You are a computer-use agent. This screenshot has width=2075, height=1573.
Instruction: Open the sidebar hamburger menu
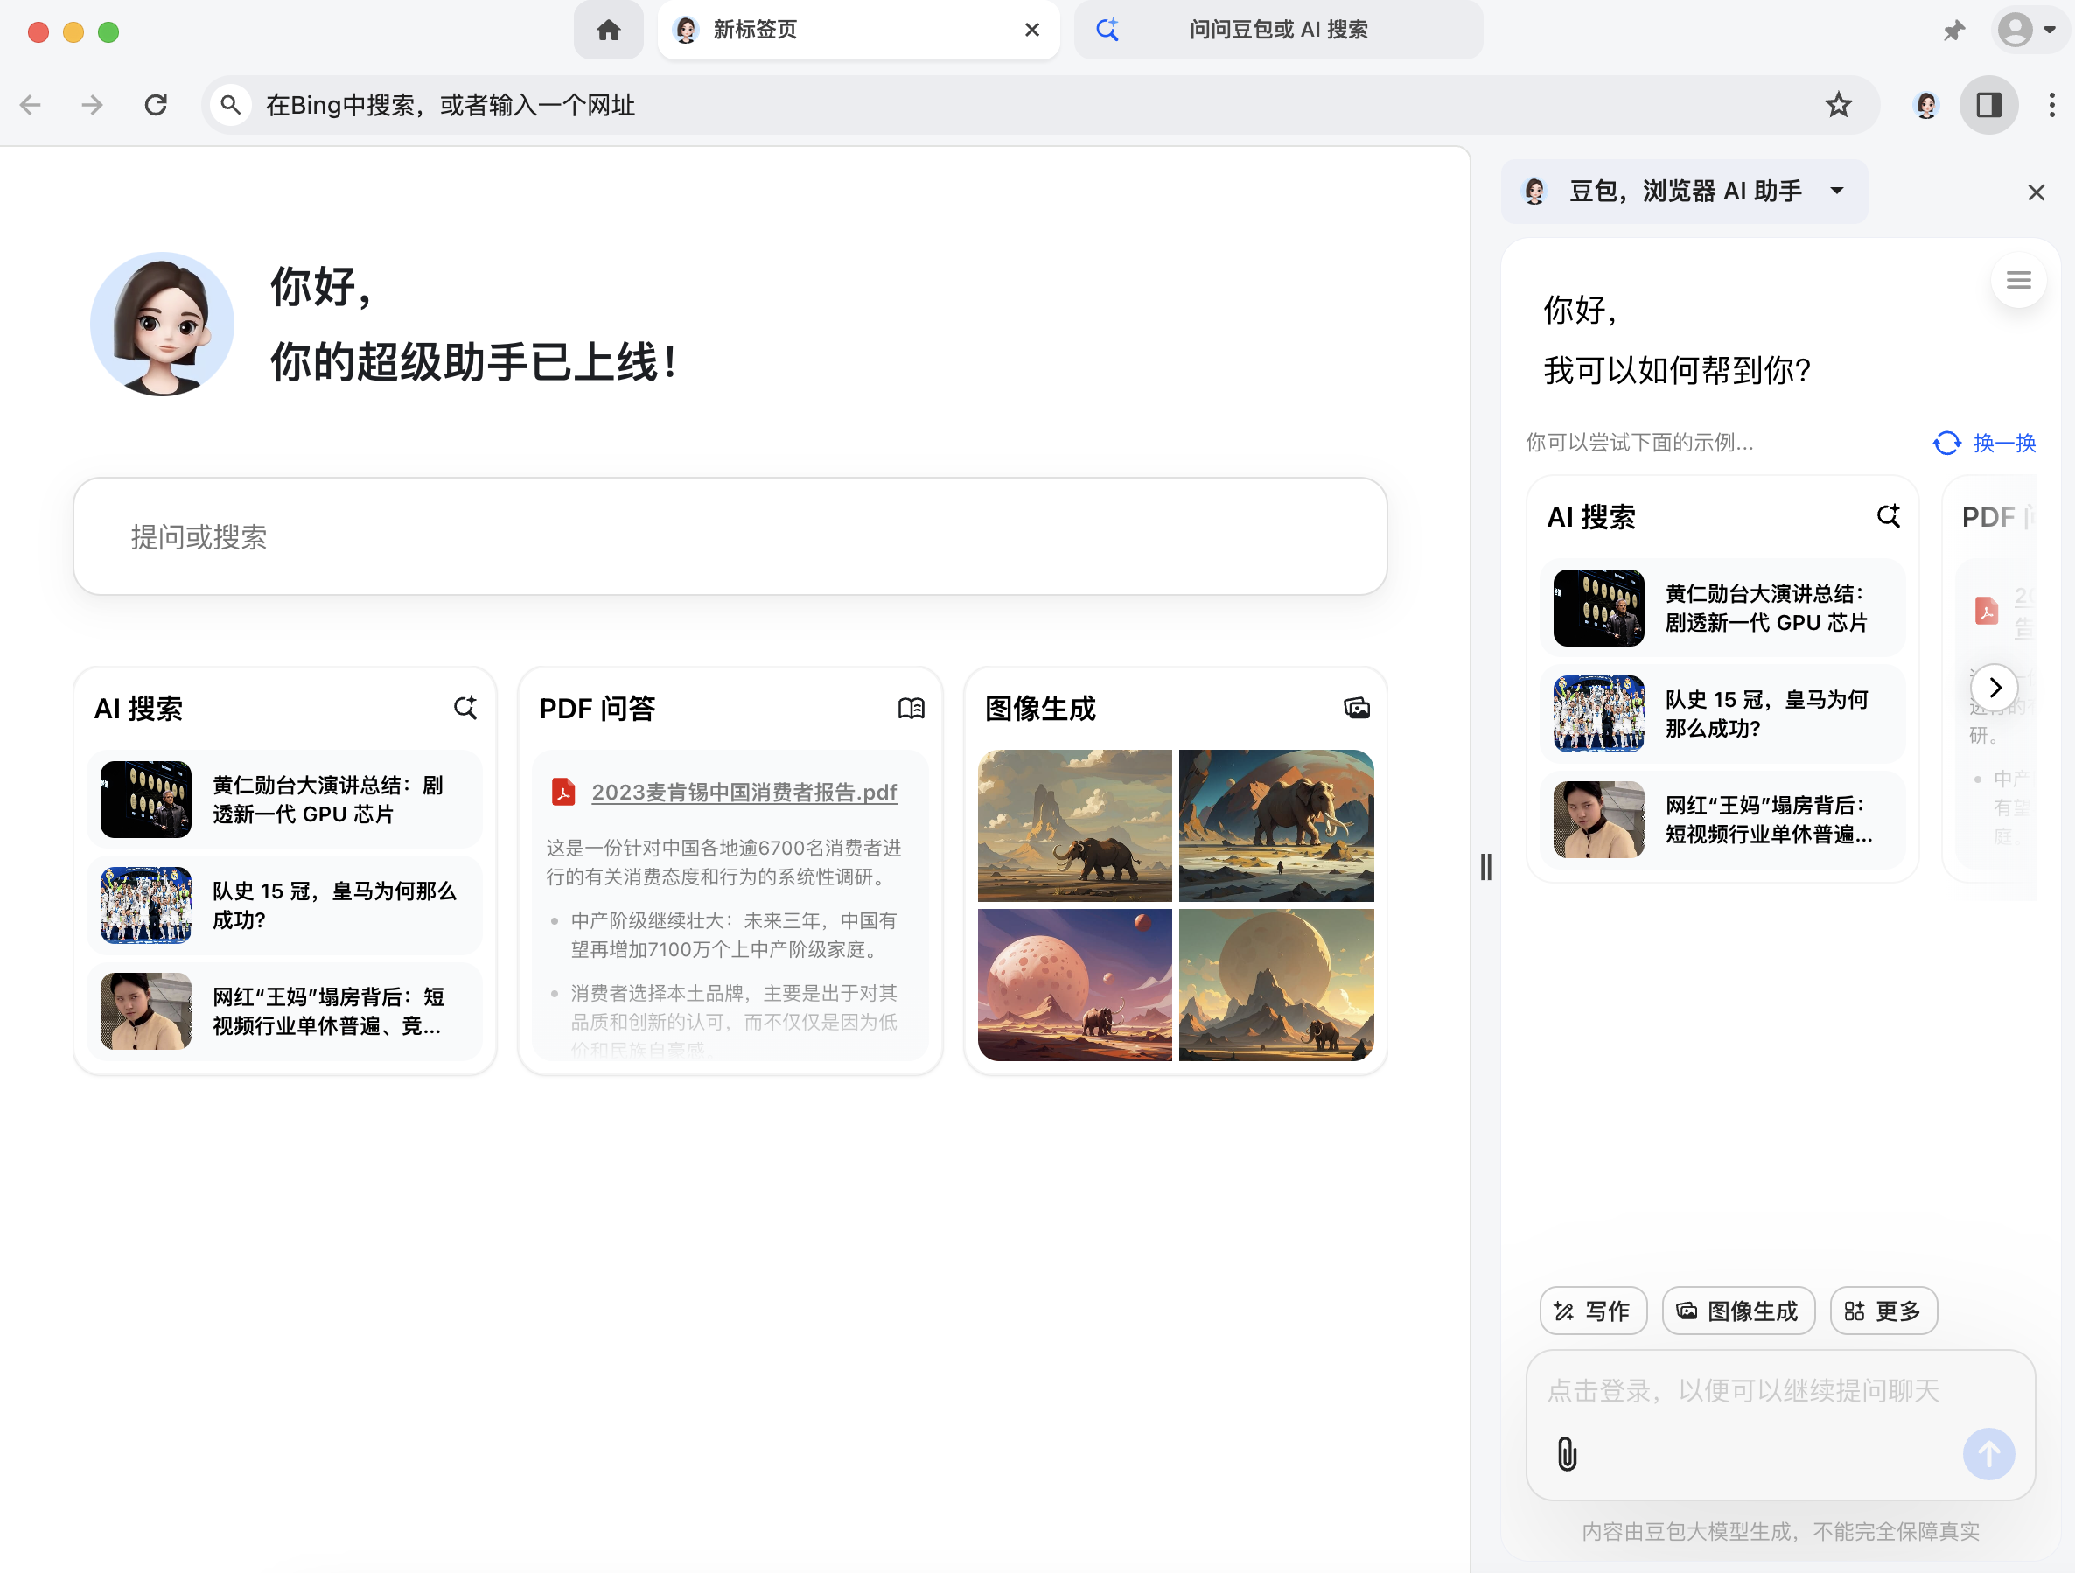[2019, 281]
